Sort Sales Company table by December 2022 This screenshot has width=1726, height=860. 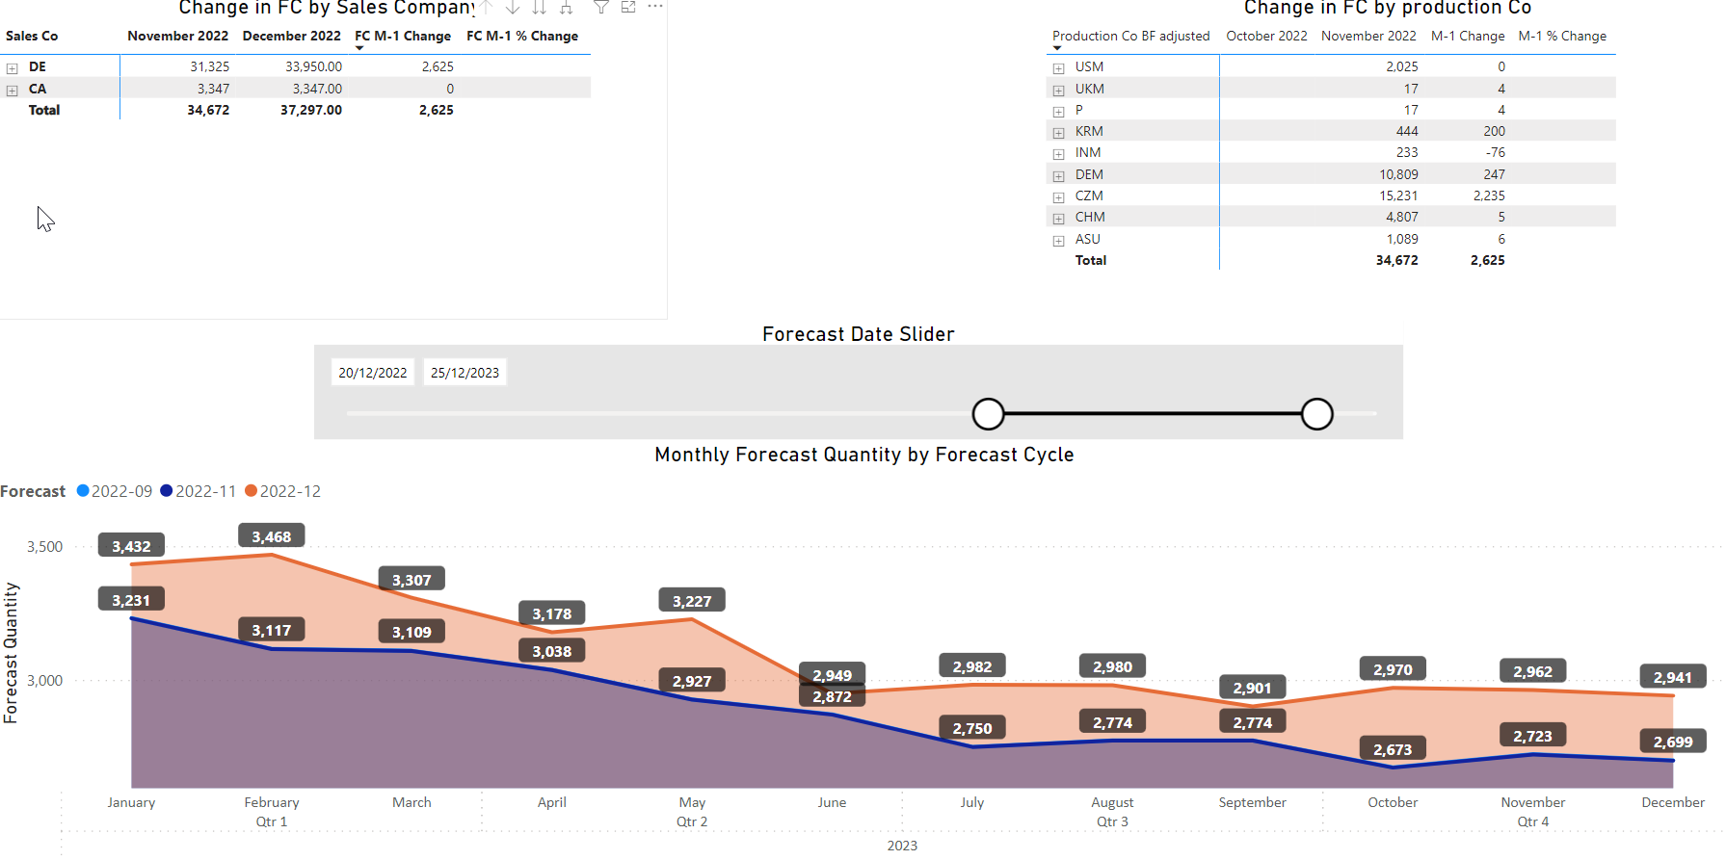point(291,37)
